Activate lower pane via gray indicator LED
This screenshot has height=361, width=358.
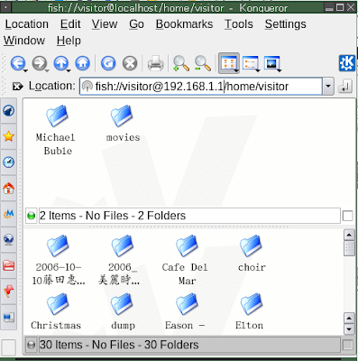coord(32,345)
